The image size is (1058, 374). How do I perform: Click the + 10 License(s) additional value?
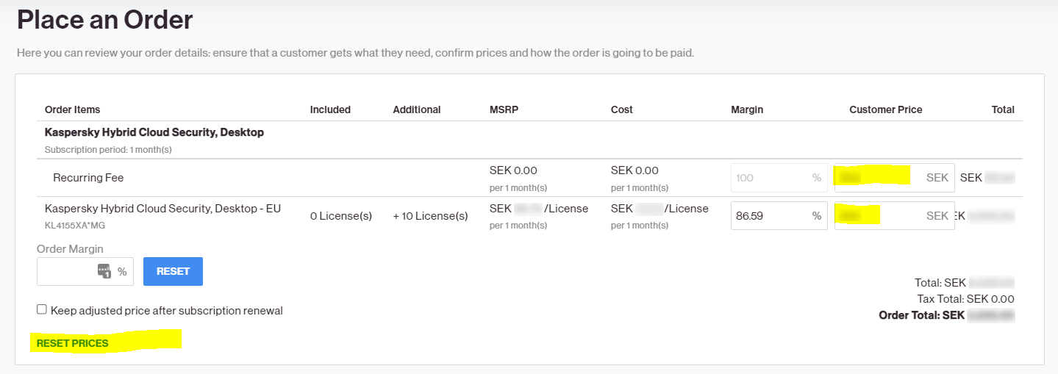pos(430,216)
